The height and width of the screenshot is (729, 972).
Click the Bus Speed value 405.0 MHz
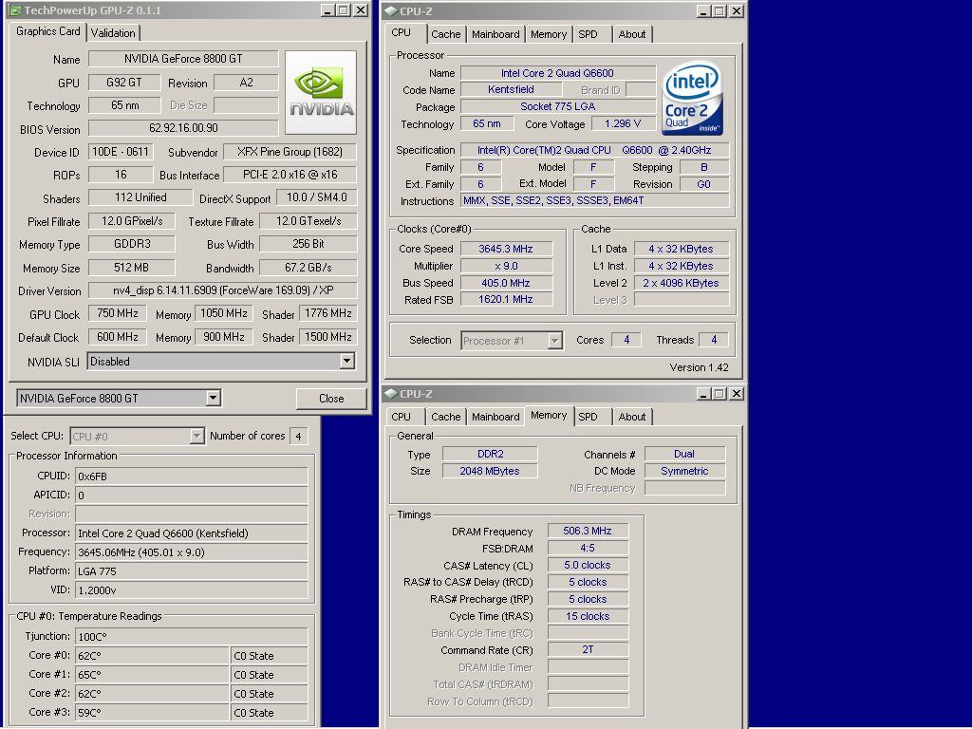point(506,283)
